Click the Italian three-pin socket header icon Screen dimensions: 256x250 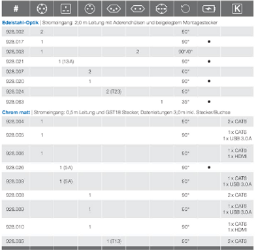click(161, 8)
